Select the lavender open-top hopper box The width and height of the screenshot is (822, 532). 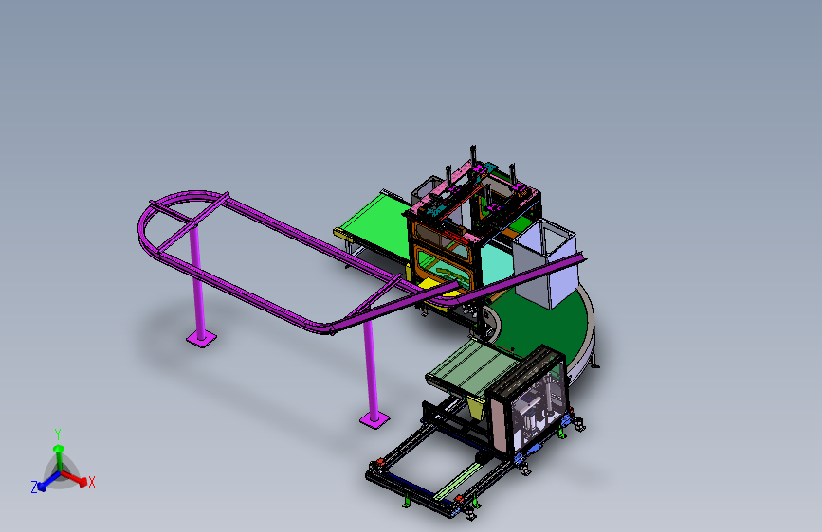point(545,264)
